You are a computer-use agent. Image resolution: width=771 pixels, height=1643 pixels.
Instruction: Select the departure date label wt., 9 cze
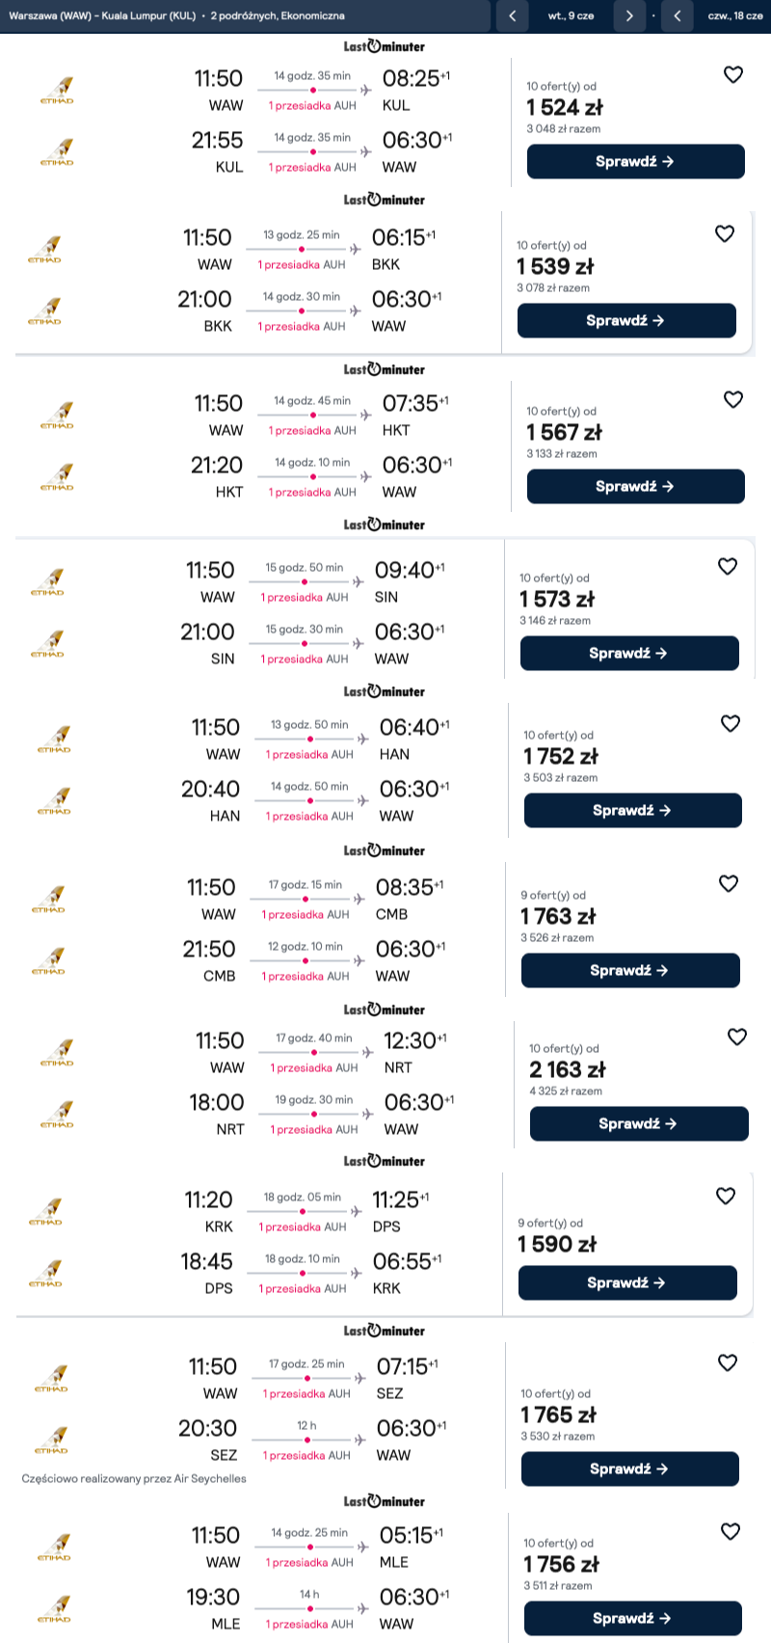click(571, 16)
